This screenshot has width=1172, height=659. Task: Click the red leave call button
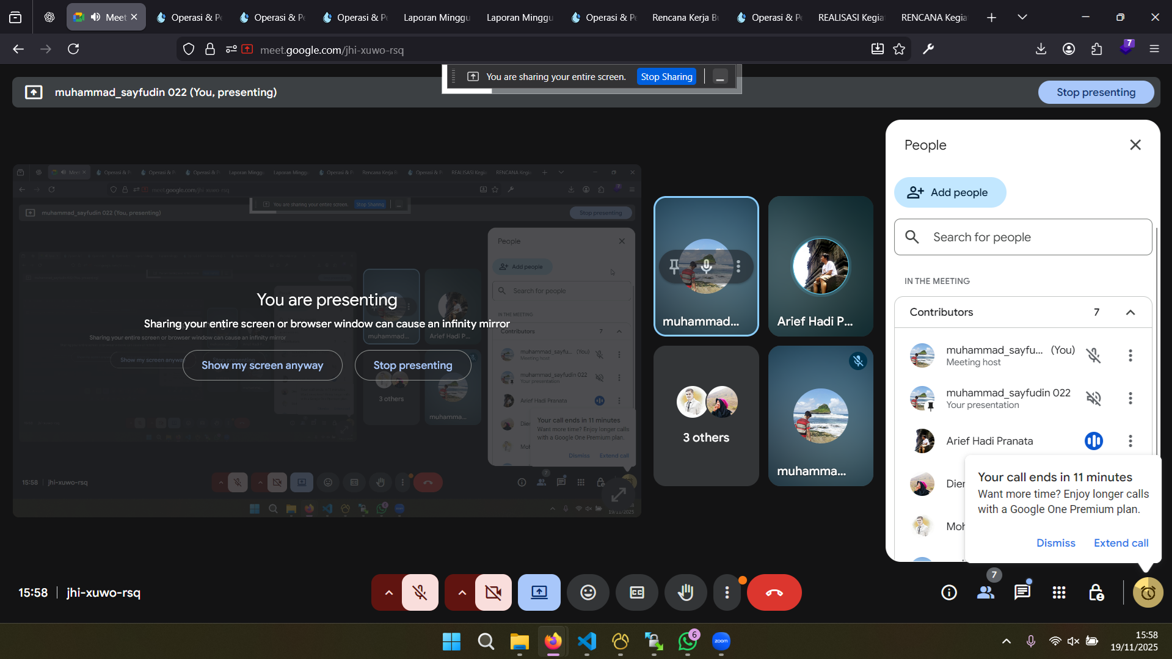(774, 592)
